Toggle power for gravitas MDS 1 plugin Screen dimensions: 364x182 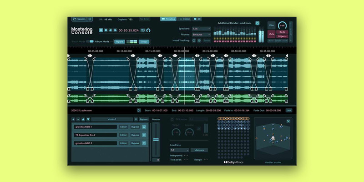[x=144, y=127]
